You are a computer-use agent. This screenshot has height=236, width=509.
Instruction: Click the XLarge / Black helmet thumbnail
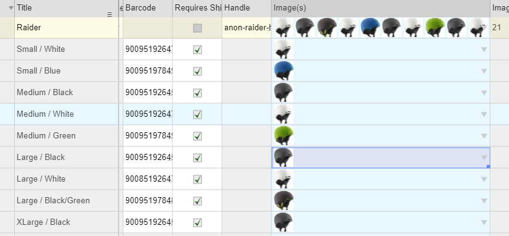284,222
